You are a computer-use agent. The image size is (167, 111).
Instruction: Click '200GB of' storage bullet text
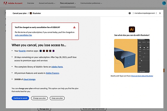[x=19, y=79]
